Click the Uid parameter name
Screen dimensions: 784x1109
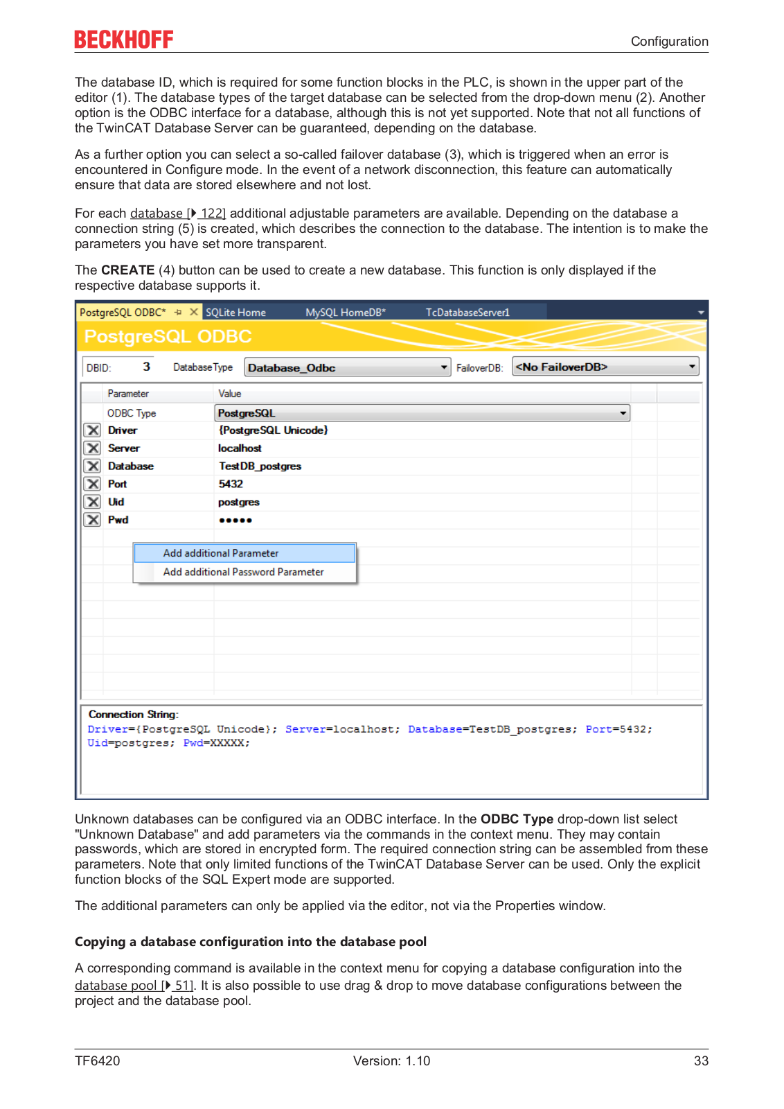coord(116,502)
